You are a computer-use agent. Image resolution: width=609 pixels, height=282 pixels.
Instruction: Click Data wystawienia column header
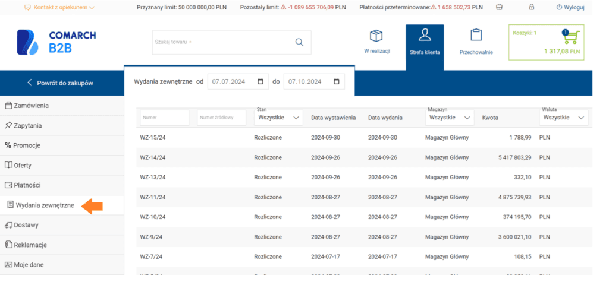[x=333, y=118]
